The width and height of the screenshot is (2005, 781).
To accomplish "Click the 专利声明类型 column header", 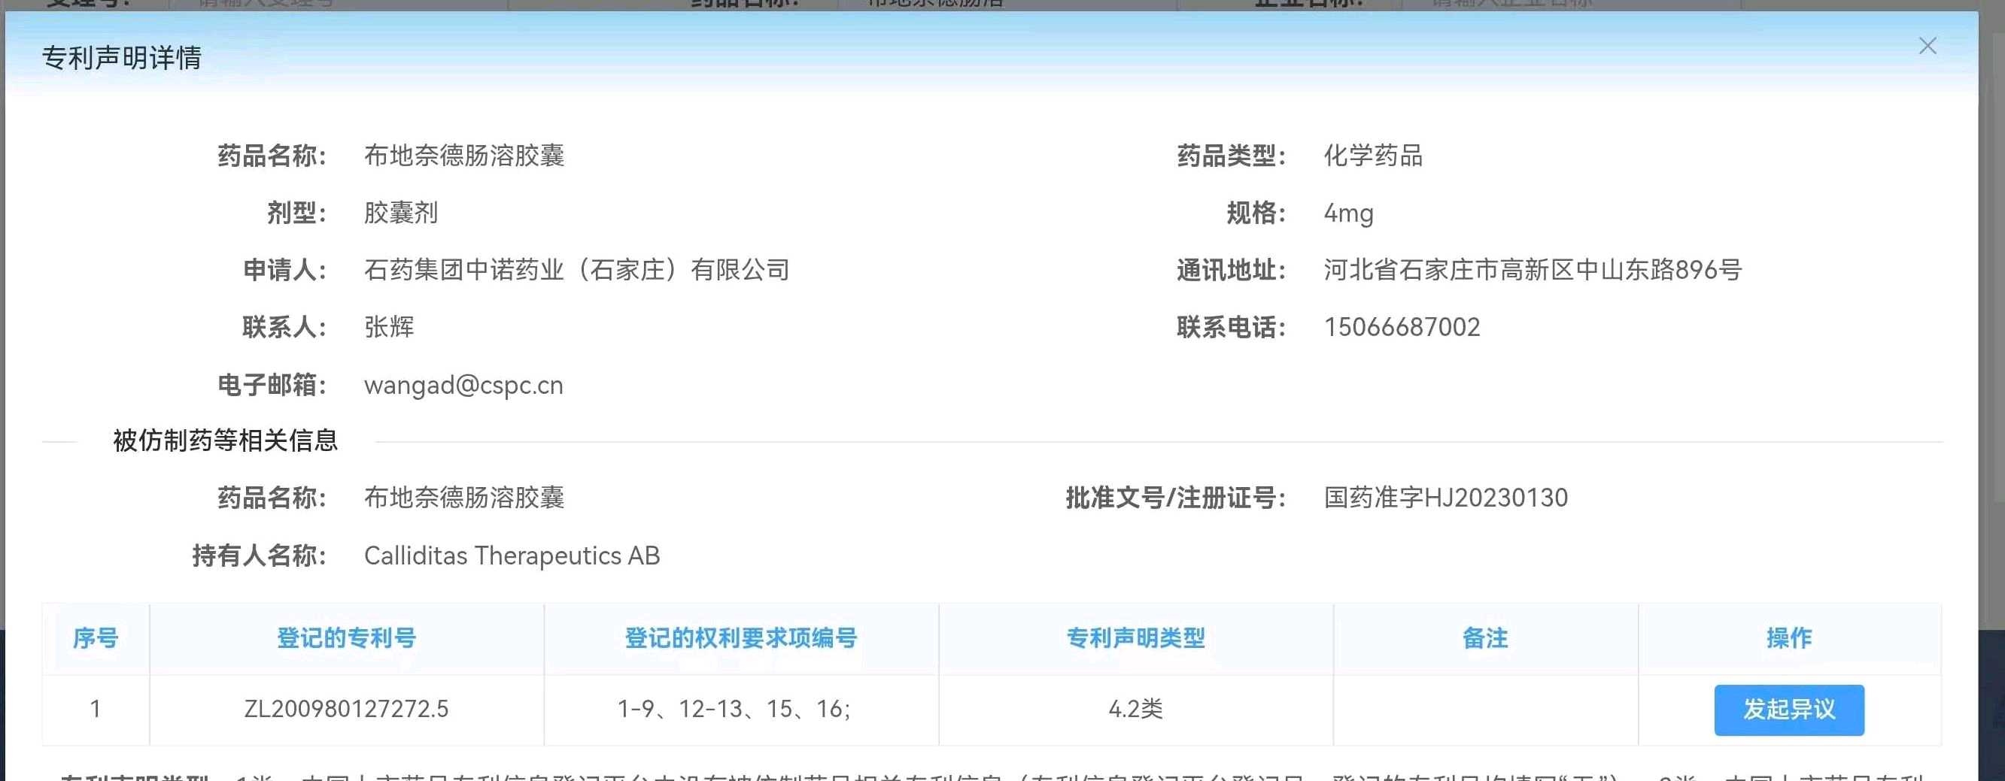I will [1135, 638].
